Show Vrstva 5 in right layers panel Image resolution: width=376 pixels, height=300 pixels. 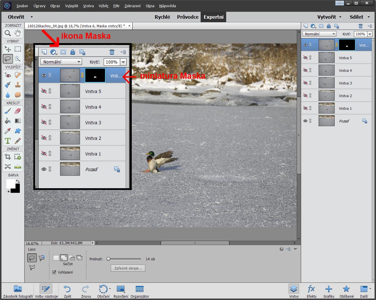coord(305,58)
